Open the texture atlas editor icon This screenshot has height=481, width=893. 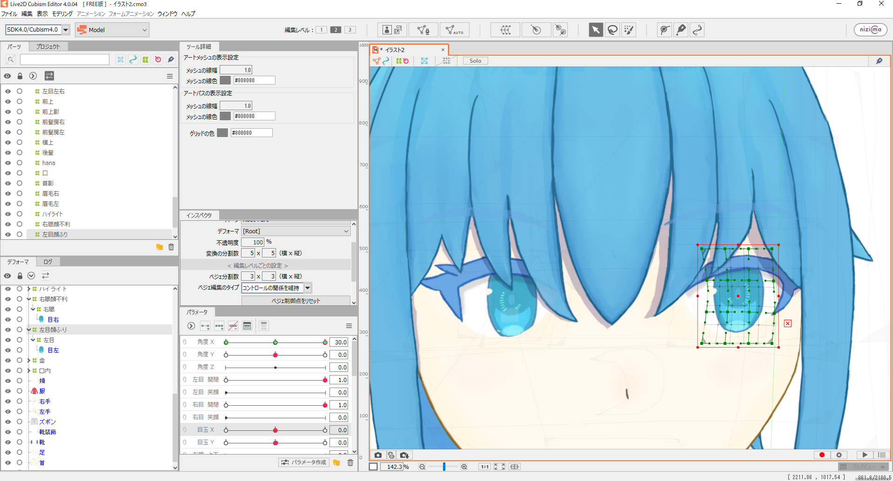(392, 30)
